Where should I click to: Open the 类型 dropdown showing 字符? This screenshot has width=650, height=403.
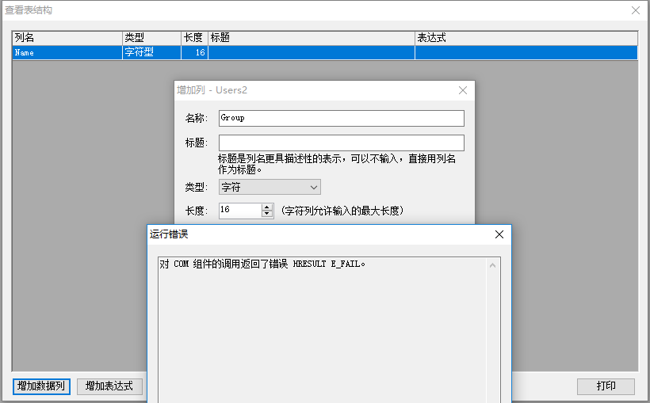(270, 187)
